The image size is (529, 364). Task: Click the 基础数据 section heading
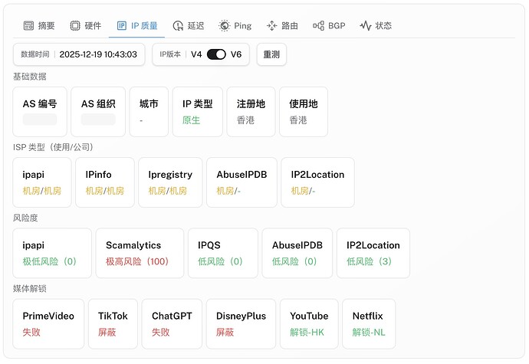30,77
